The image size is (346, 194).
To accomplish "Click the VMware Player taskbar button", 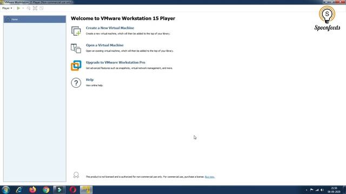I will (x=86, y=190).
